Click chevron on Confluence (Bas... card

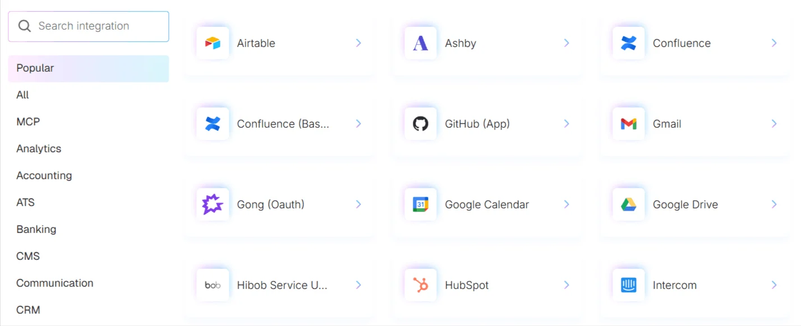pos(358,124)
